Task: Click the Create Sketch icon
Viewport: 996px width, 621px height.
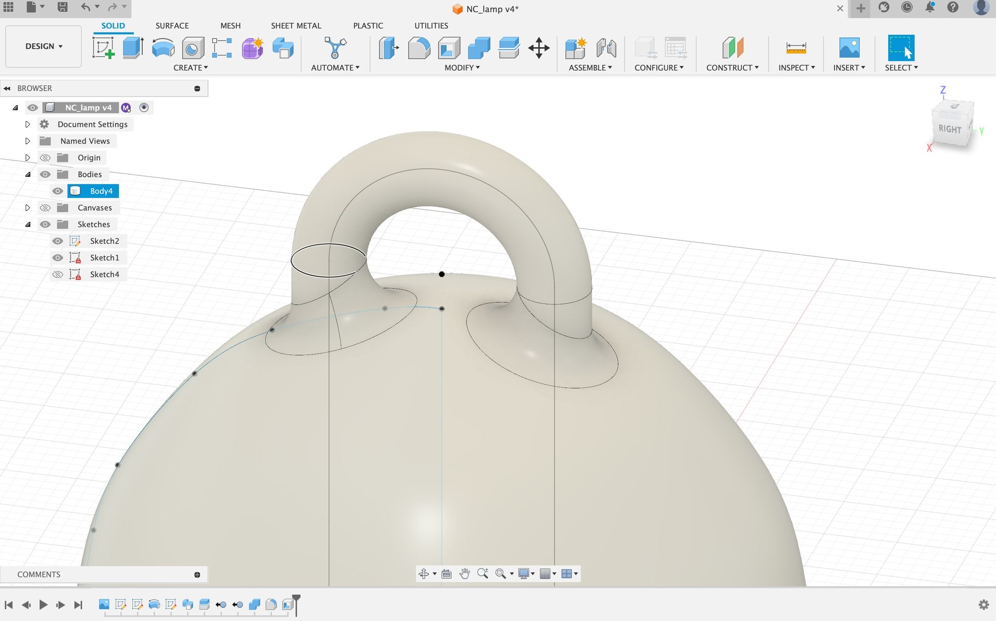Action: coord(103,48)
